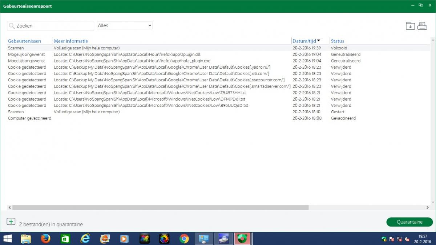The width and height of the screenshot is (436, 245).
Task: Select the zplugin.dll event row
Action: pyautogui.click(x=219, y=54)
